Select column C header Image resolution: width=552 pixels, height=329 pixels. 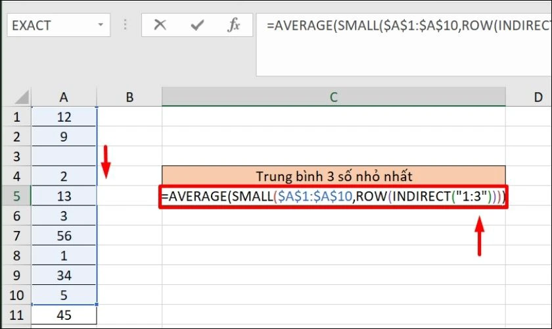(334, 97)
